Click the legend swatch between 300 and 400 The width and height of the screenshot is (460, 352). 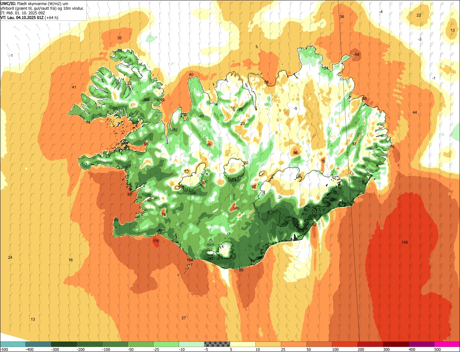click(x=396, y=344)
